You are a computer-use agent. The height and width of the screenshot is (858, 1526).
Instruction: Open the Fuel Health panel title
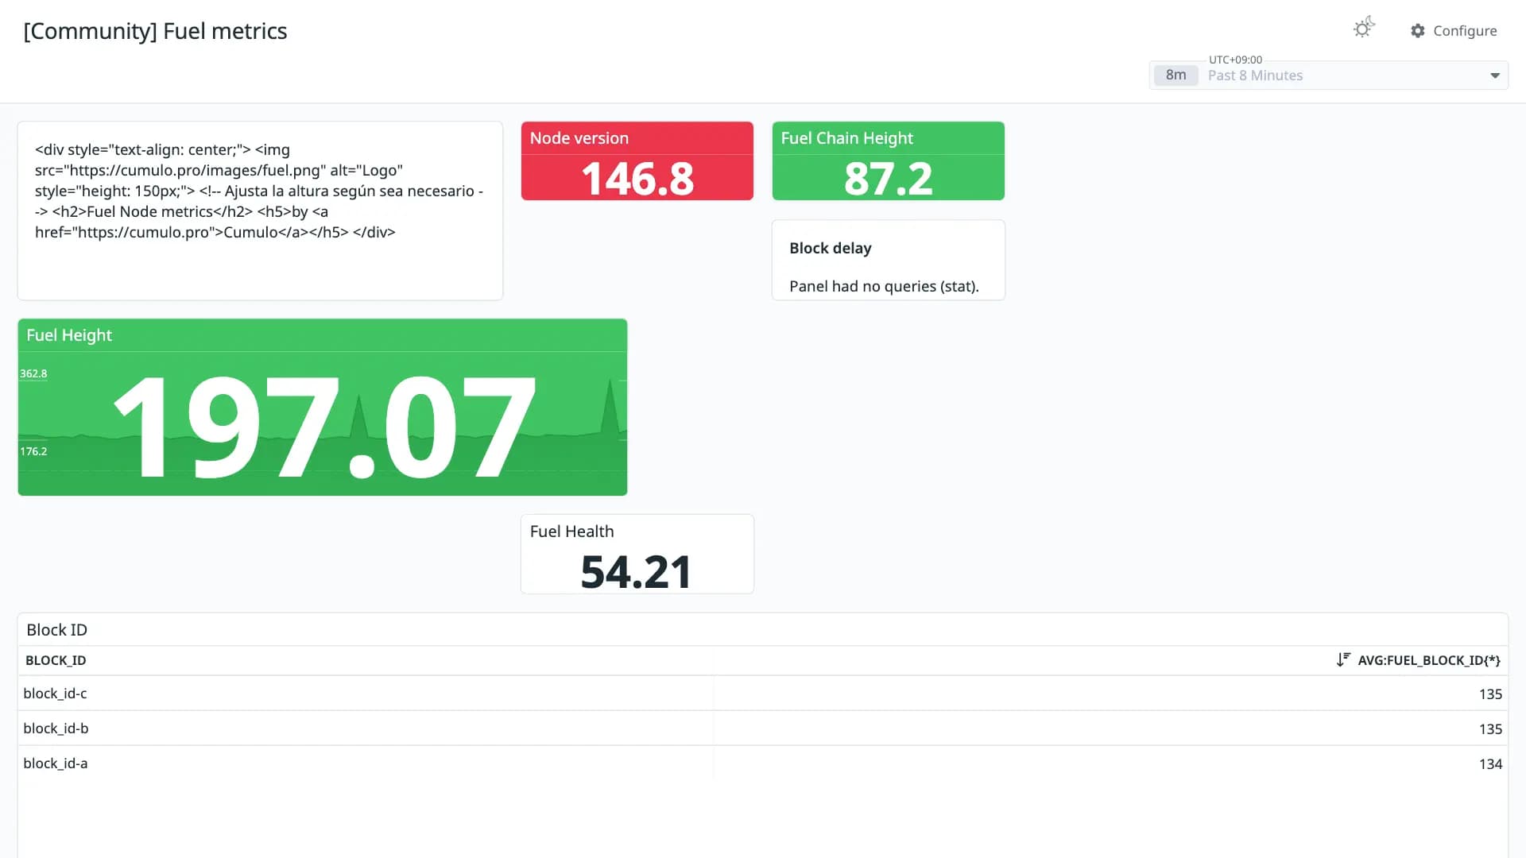(x=571, y=531)
